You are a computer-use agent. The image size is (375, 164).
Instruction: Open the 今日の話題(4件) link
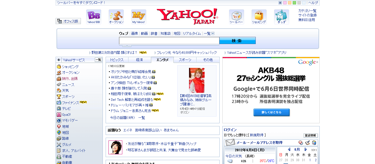click(x=122, y=118)
